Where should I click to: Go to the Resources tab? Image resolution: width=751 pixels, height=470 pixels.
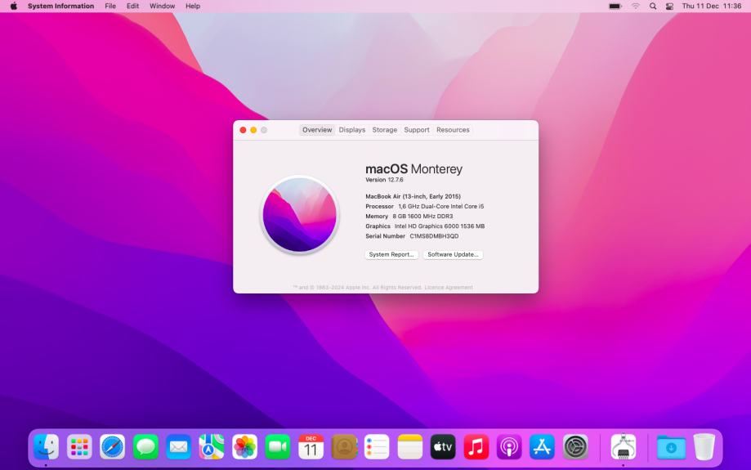(x=453, y=130)
